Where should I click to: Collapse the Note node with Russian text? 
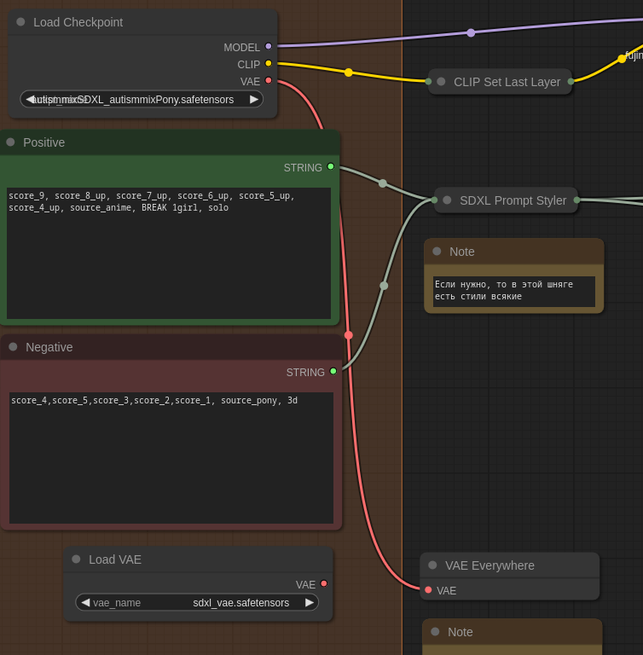(437, 252)
